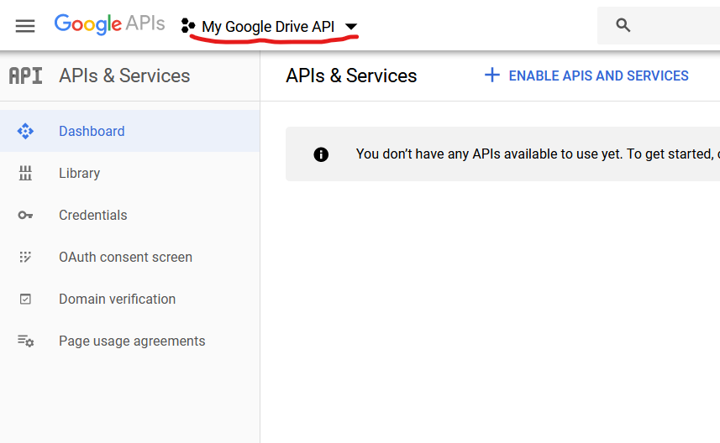Expand the project selector dropdown arrow
Image resolution: width=720 pixels, height=443 pixels.
(x=351, y=27)
